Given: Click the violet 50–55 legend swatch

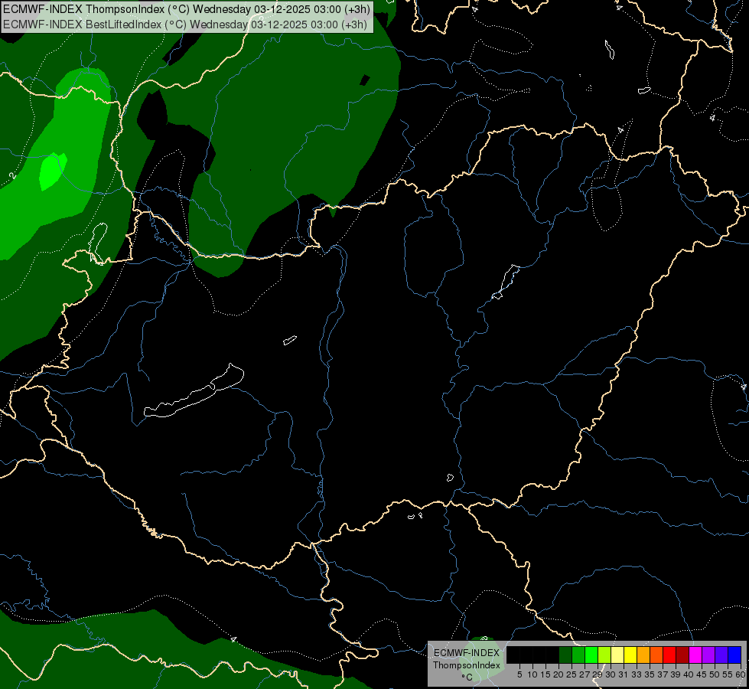Looking at the screenshot, I should coord(721,655).
